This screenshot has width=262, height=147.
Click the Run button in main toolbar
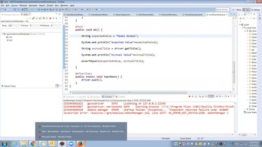click(x=45, y=10)
